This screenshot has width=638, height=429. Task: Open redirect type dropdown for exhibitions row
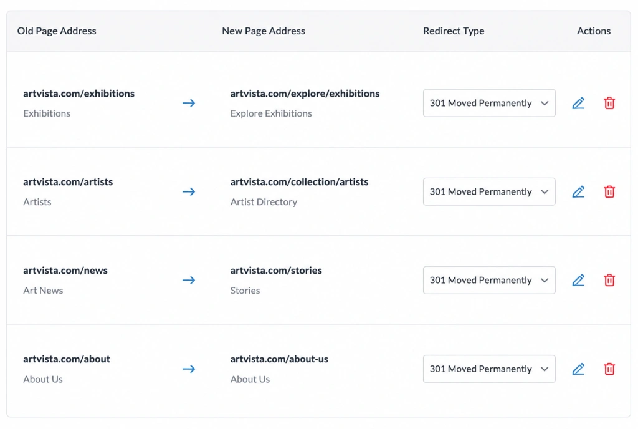point(489,103)
